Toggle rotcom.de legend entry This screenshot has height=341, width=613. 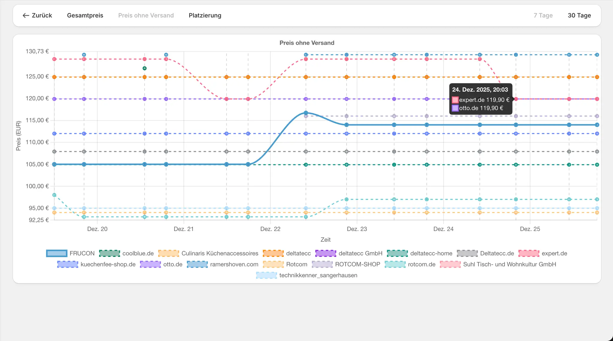pos(410,264)
